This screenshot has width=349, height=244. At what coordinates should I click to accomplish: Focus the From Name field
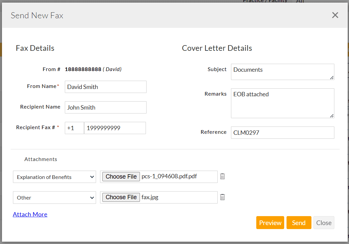(x=105, y=87)
